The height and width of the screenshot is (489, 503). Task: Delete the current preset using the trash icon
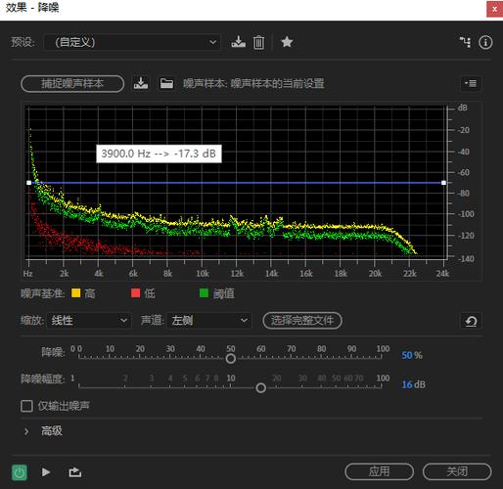click(259, 42)
